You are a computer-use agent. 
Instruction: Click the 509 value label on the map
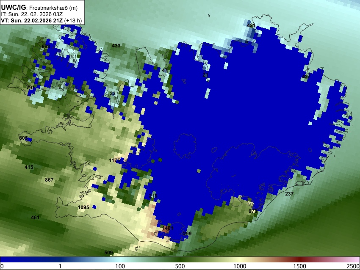coord(108,253)
